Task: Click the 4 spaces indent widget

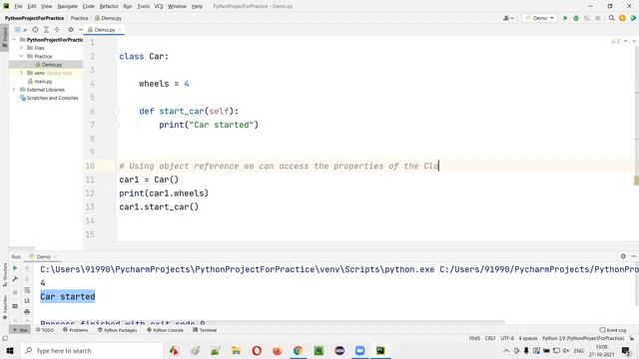Action: 528,338
